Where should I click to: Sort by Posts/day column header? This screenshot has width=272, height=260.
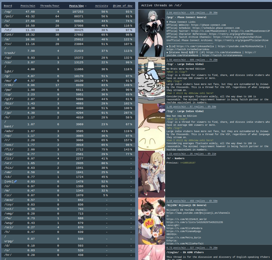click(78, 6)
